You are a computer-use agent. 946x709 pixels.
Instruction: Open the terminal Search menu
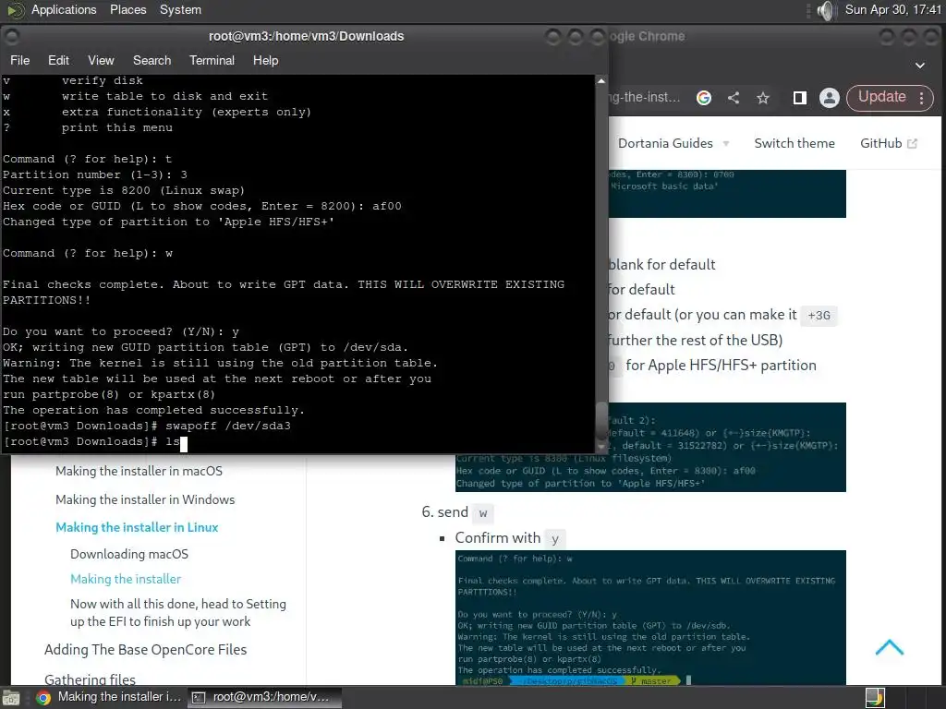[x=152, y=60]
